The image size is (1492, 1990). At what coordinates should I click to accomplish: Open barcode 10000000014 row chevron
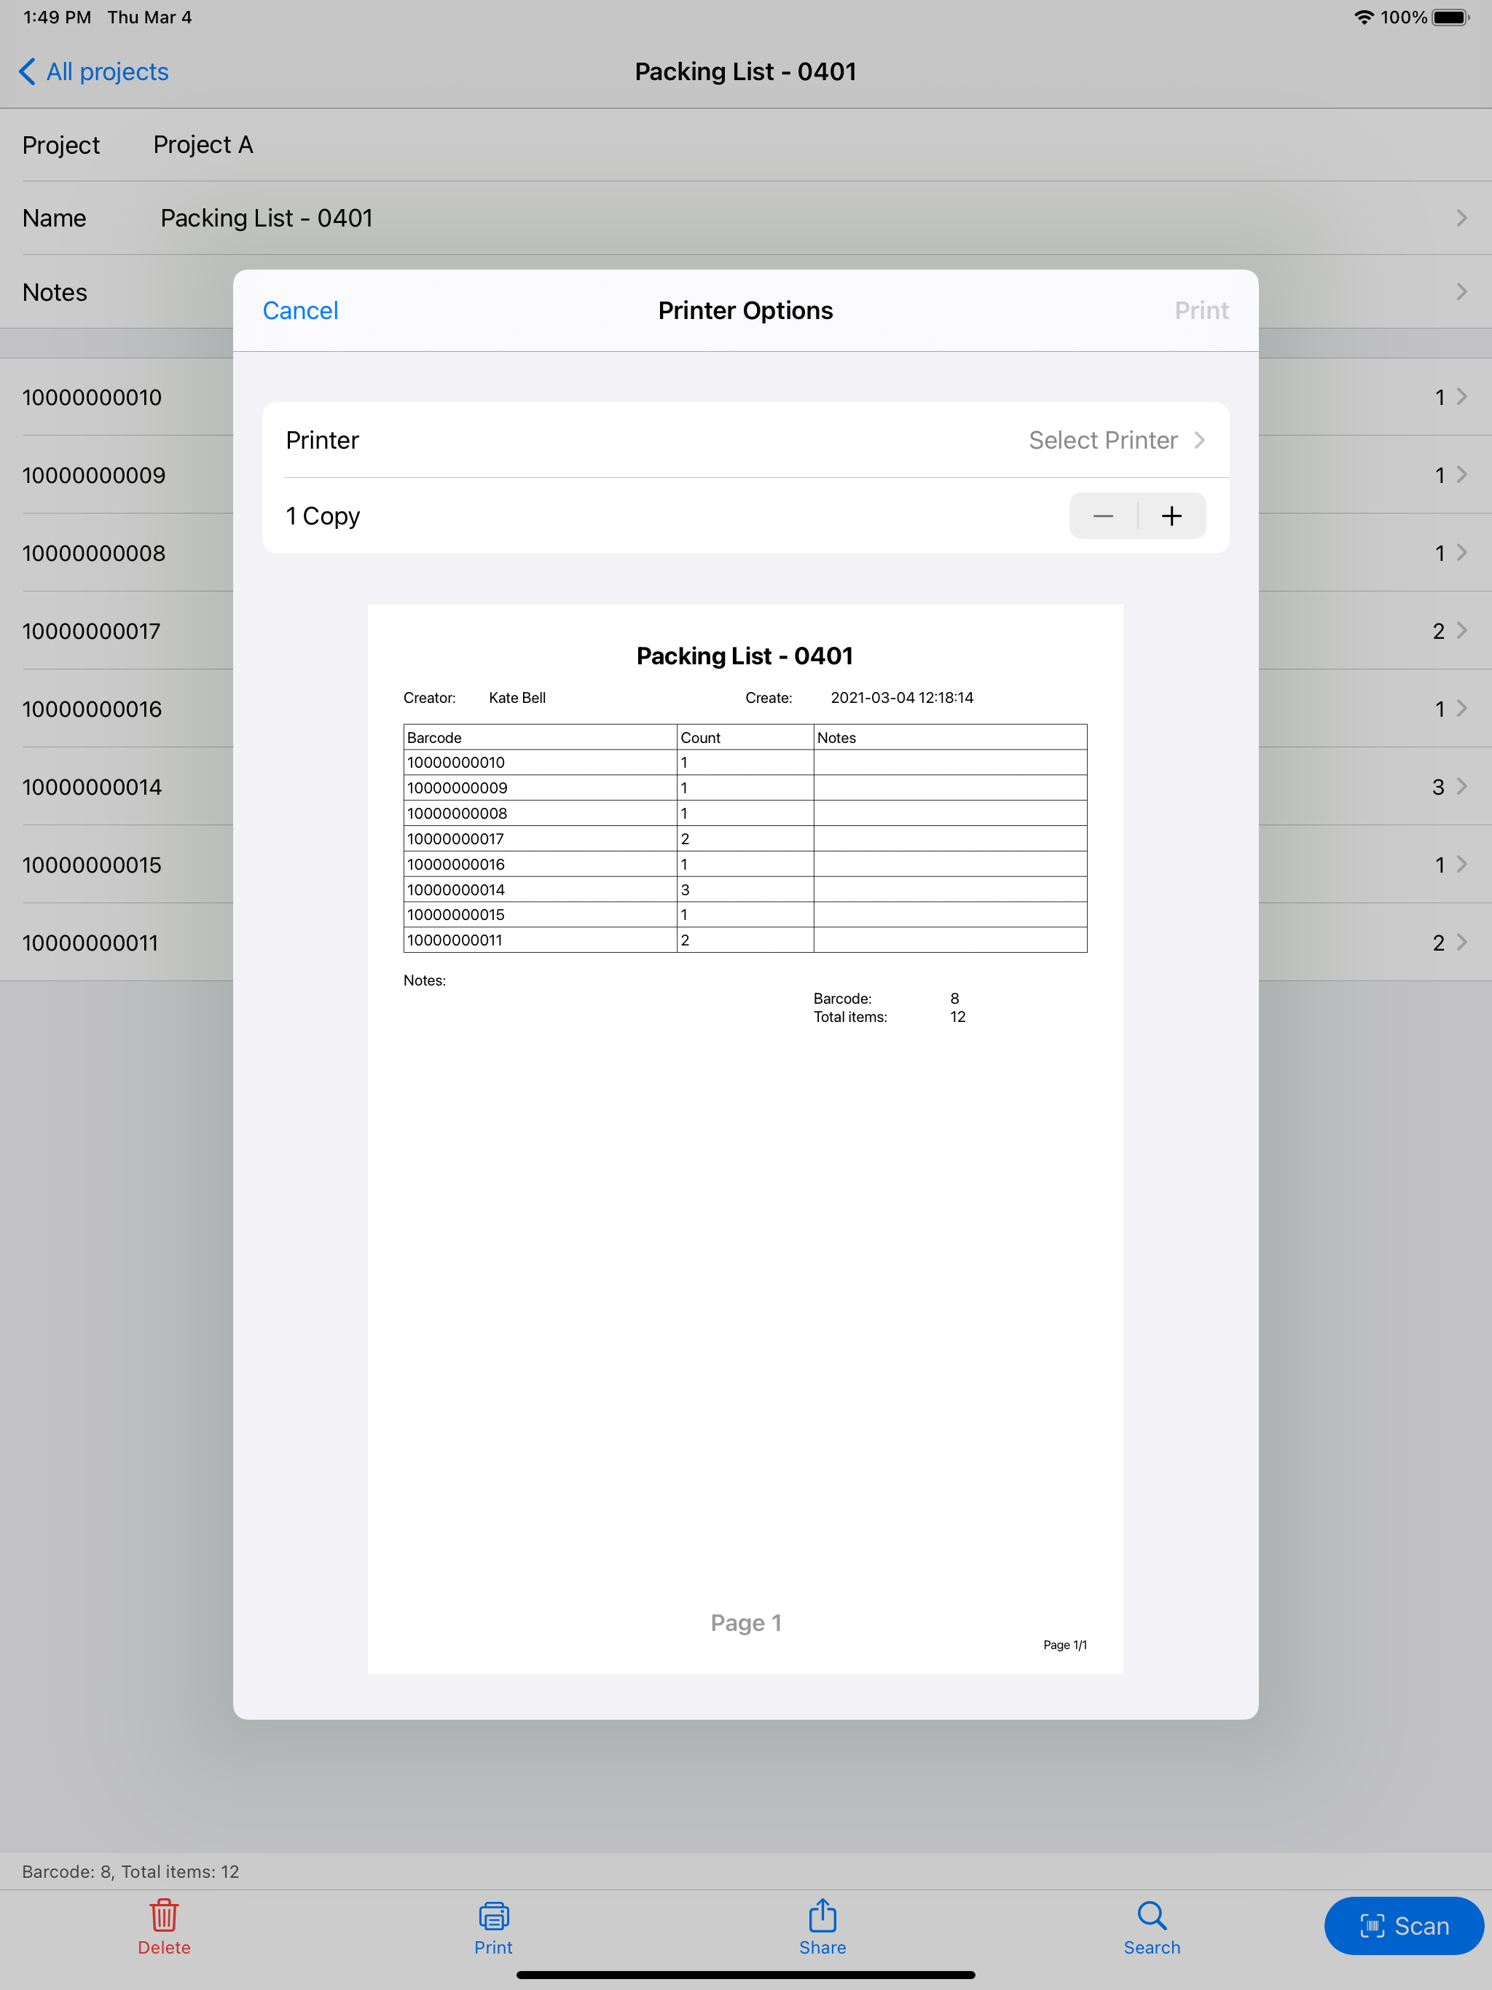click(x=1461, y=786)
